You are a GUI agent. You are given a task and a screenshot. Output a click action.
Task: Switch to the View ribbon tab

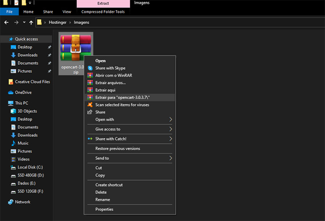(67, 12)
